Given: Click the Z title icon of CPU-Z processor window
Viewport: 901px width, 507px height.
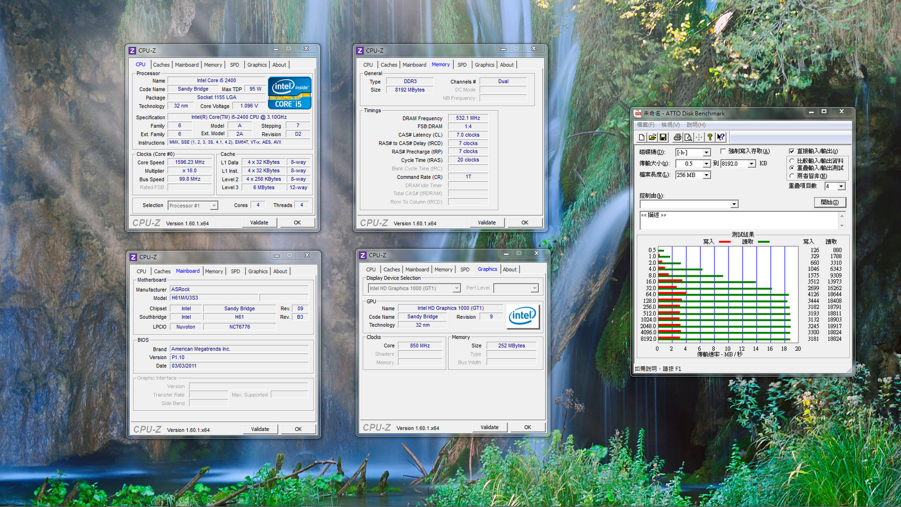Looking at the screenshot, I should point(132,51).
